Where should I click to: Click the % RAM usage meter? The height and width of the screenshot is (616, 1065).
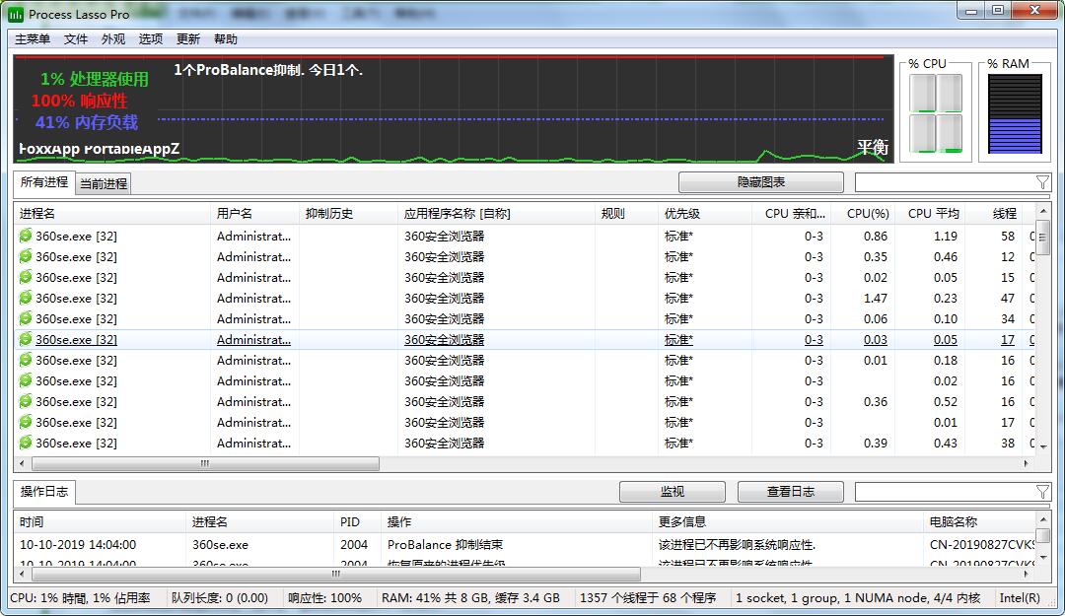[x=1015, y=114]
